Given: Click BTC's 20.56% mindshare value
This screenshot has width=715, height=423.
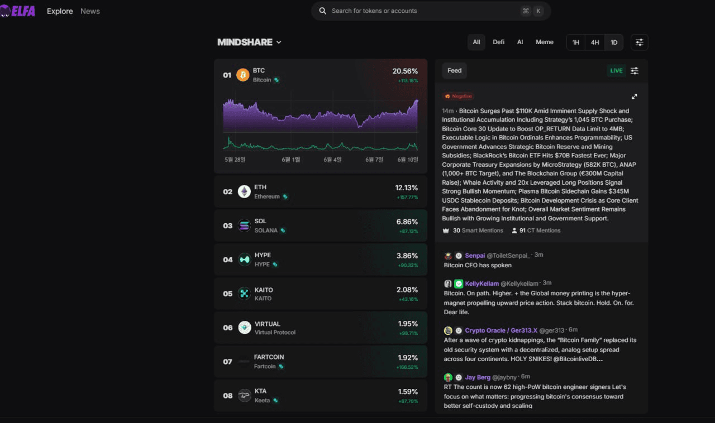Looking at the screenshot, I should pos(406,71).
